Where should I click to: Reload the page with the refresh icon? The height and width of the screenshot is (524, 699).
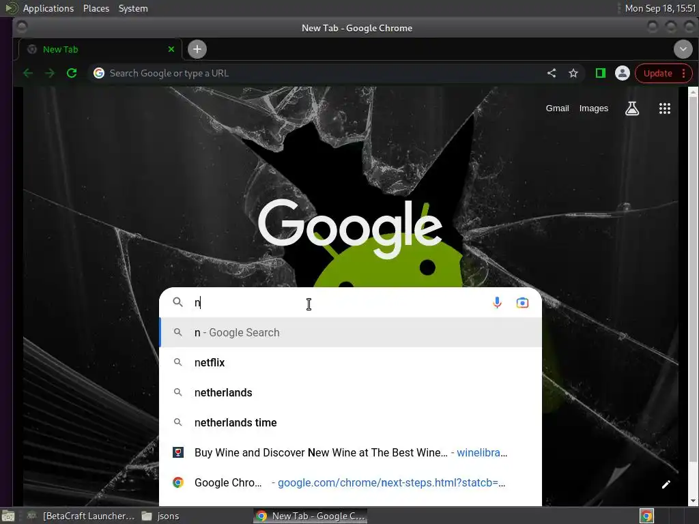71,73
